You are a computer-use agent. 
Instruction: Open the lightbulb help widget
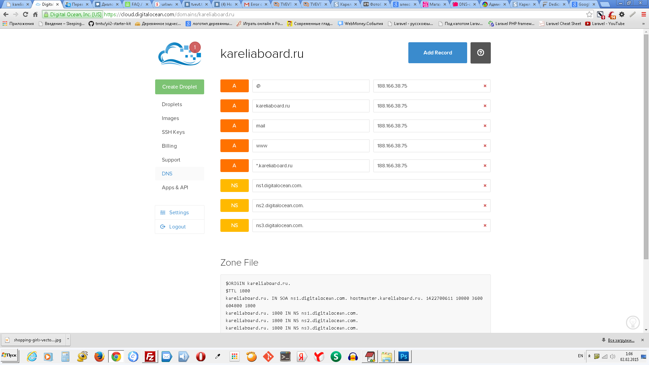[x=632, y=322]
